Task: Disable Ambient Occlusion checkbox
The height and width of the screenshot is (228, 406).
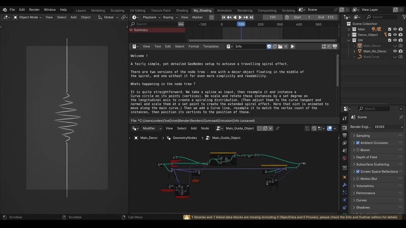Action: (358, 143)
